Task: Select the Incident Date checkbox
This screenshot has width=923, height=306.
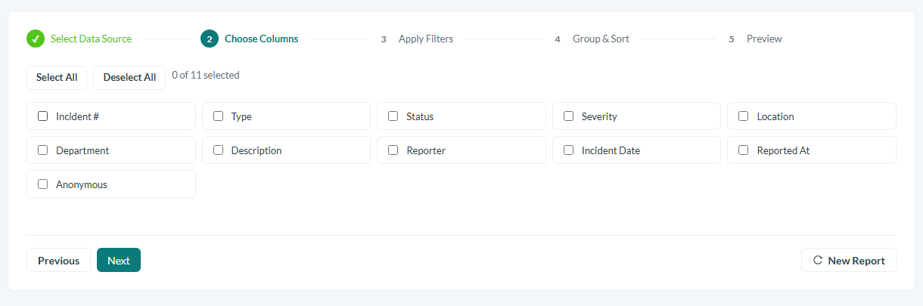Action: [568, 150]
